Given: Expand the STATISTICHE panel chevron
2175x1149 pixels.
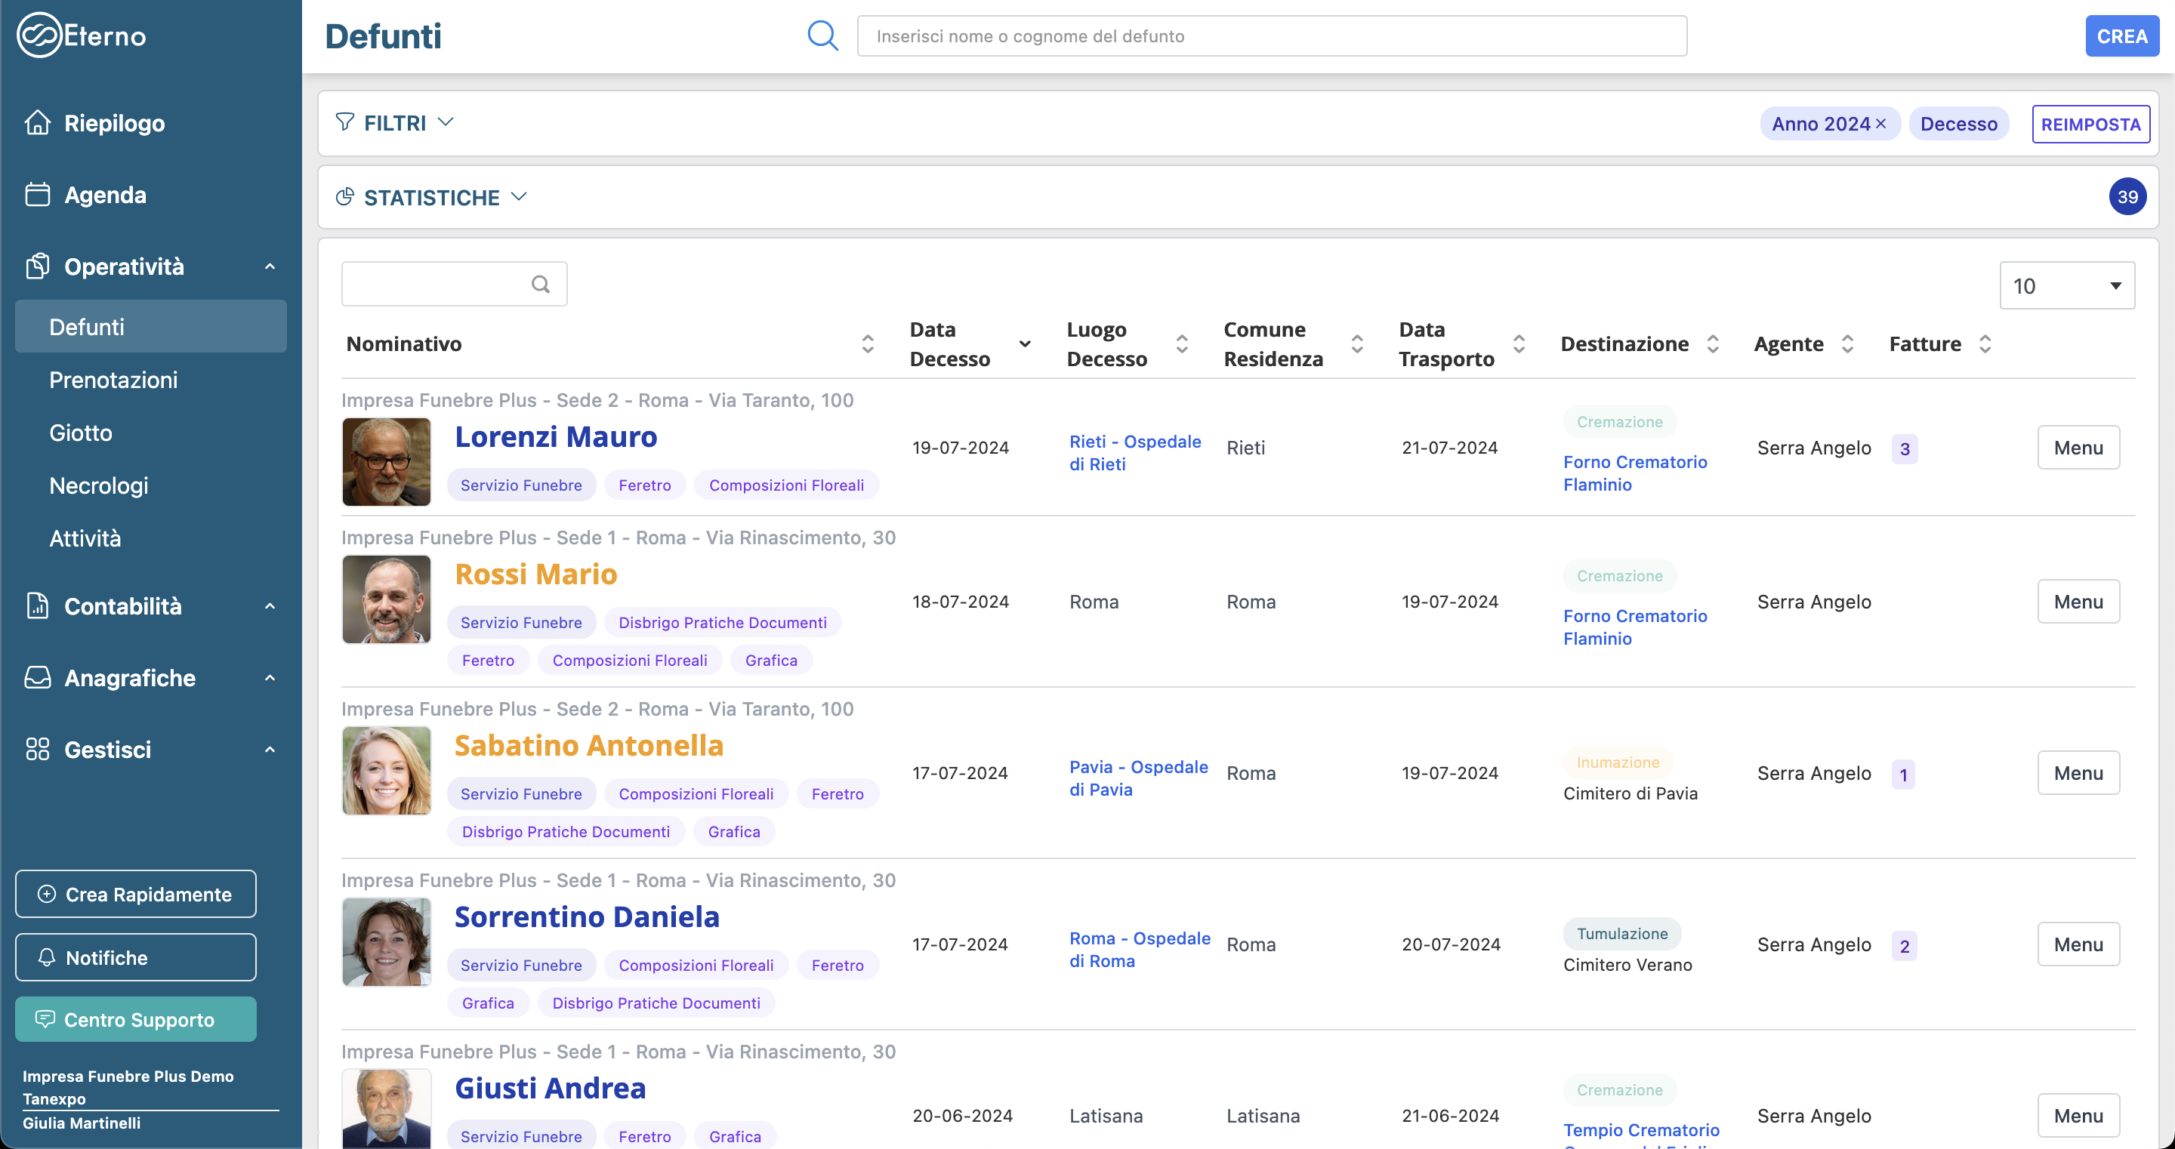Looking at the screenshot, I should point(520,197).
